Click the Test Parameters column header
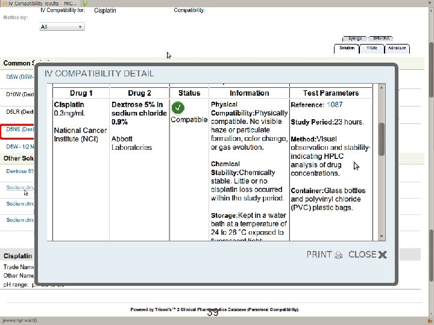 (x=331, y=93)
